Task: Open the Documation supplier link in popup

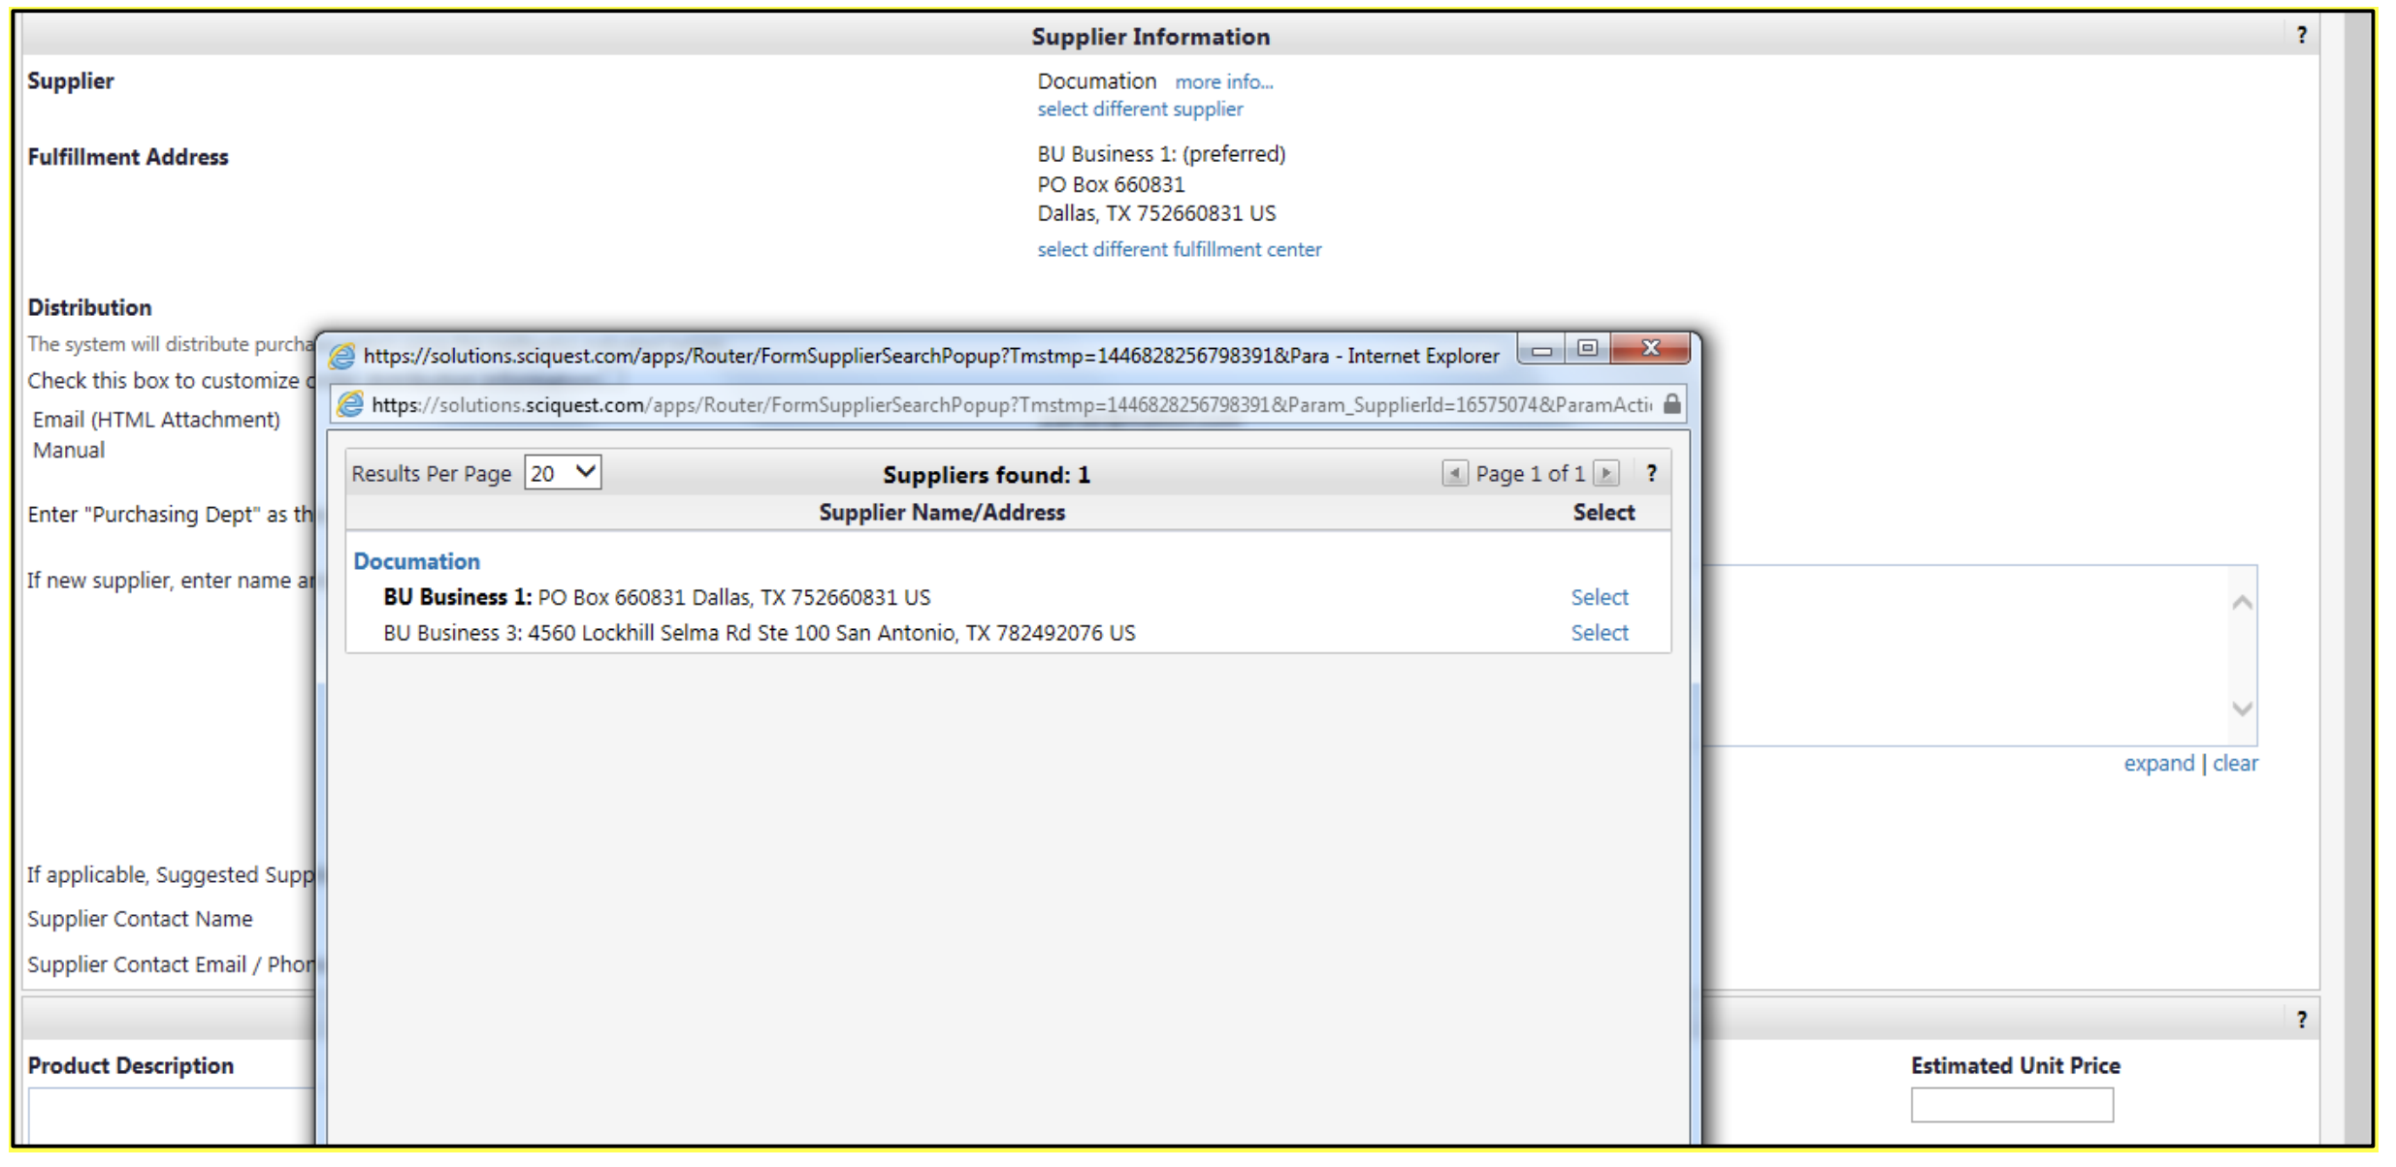Action: pos(416,561)
